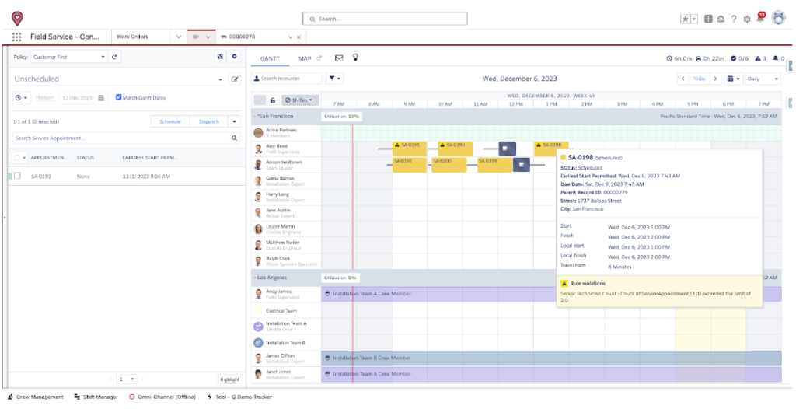796x409 pixels.
Task: Open the clock time filter dropdown
Action: tap(21, 97)
